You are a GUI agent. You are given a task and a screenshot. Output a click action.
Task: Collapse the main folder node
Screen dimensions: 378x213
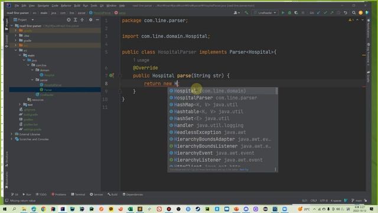point(20,55)
